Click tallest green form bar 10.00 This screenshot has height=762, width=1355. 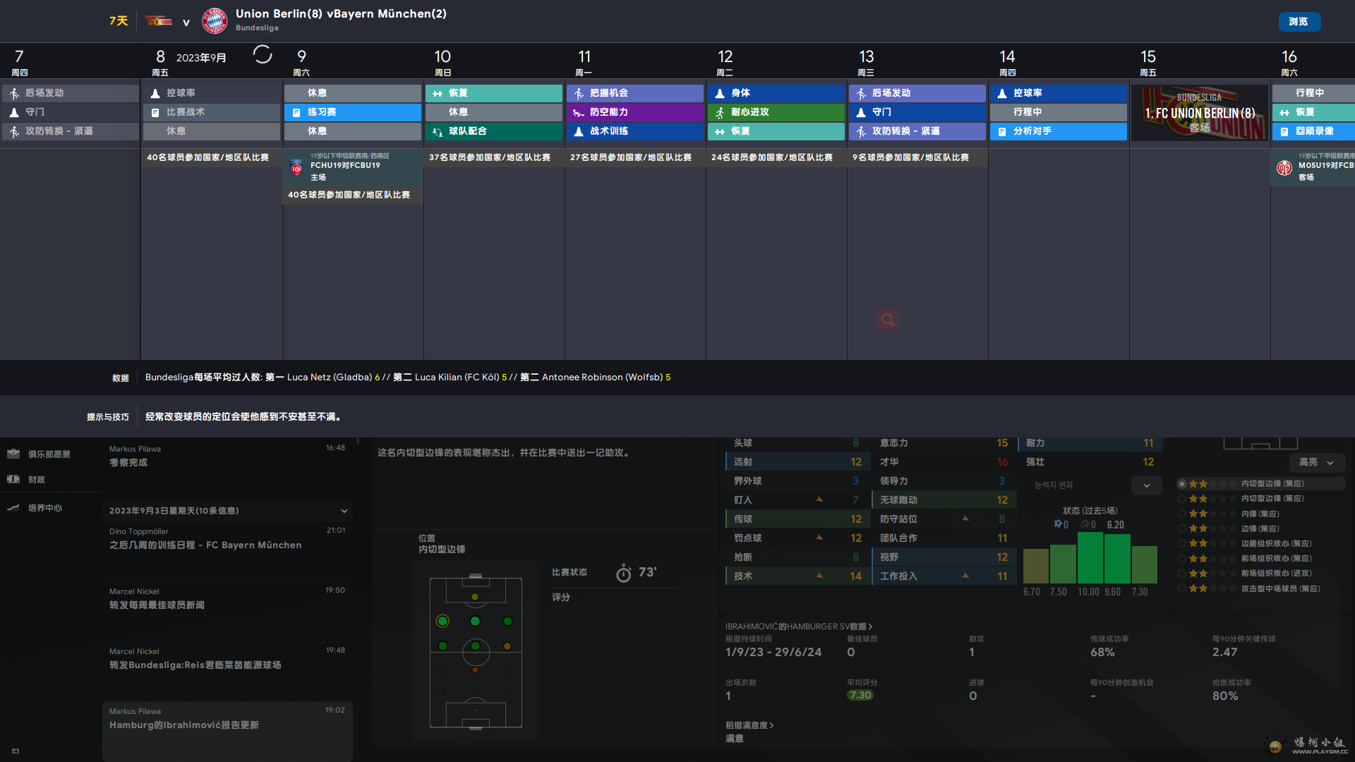click(1090, 557)
